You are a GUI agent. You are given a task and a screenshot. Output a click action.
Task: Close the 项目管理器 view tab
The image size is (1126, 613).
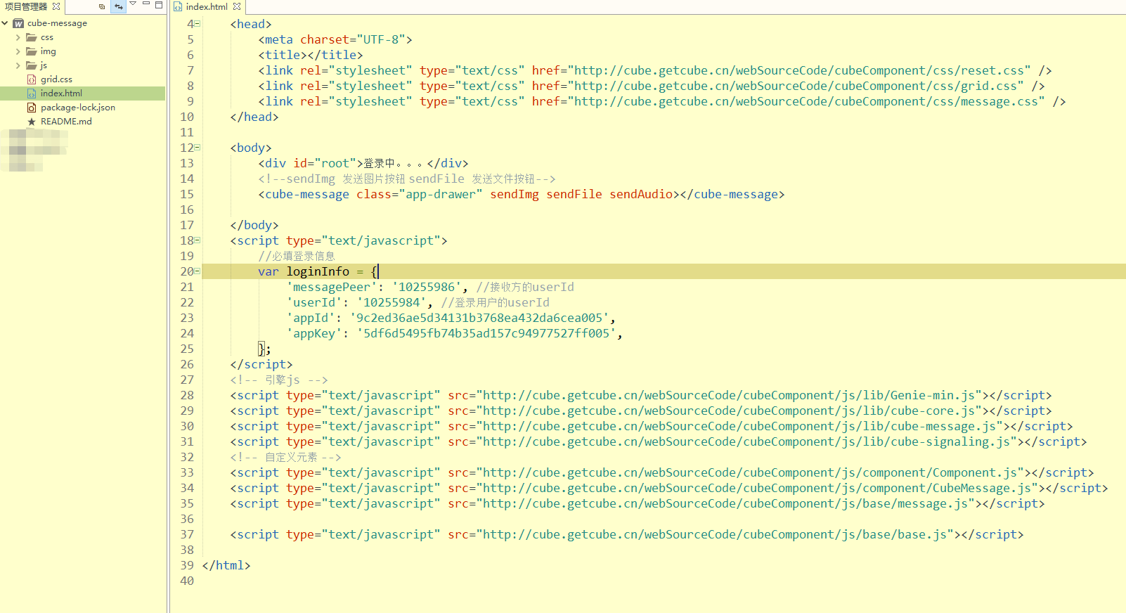(x=56, y=6)
